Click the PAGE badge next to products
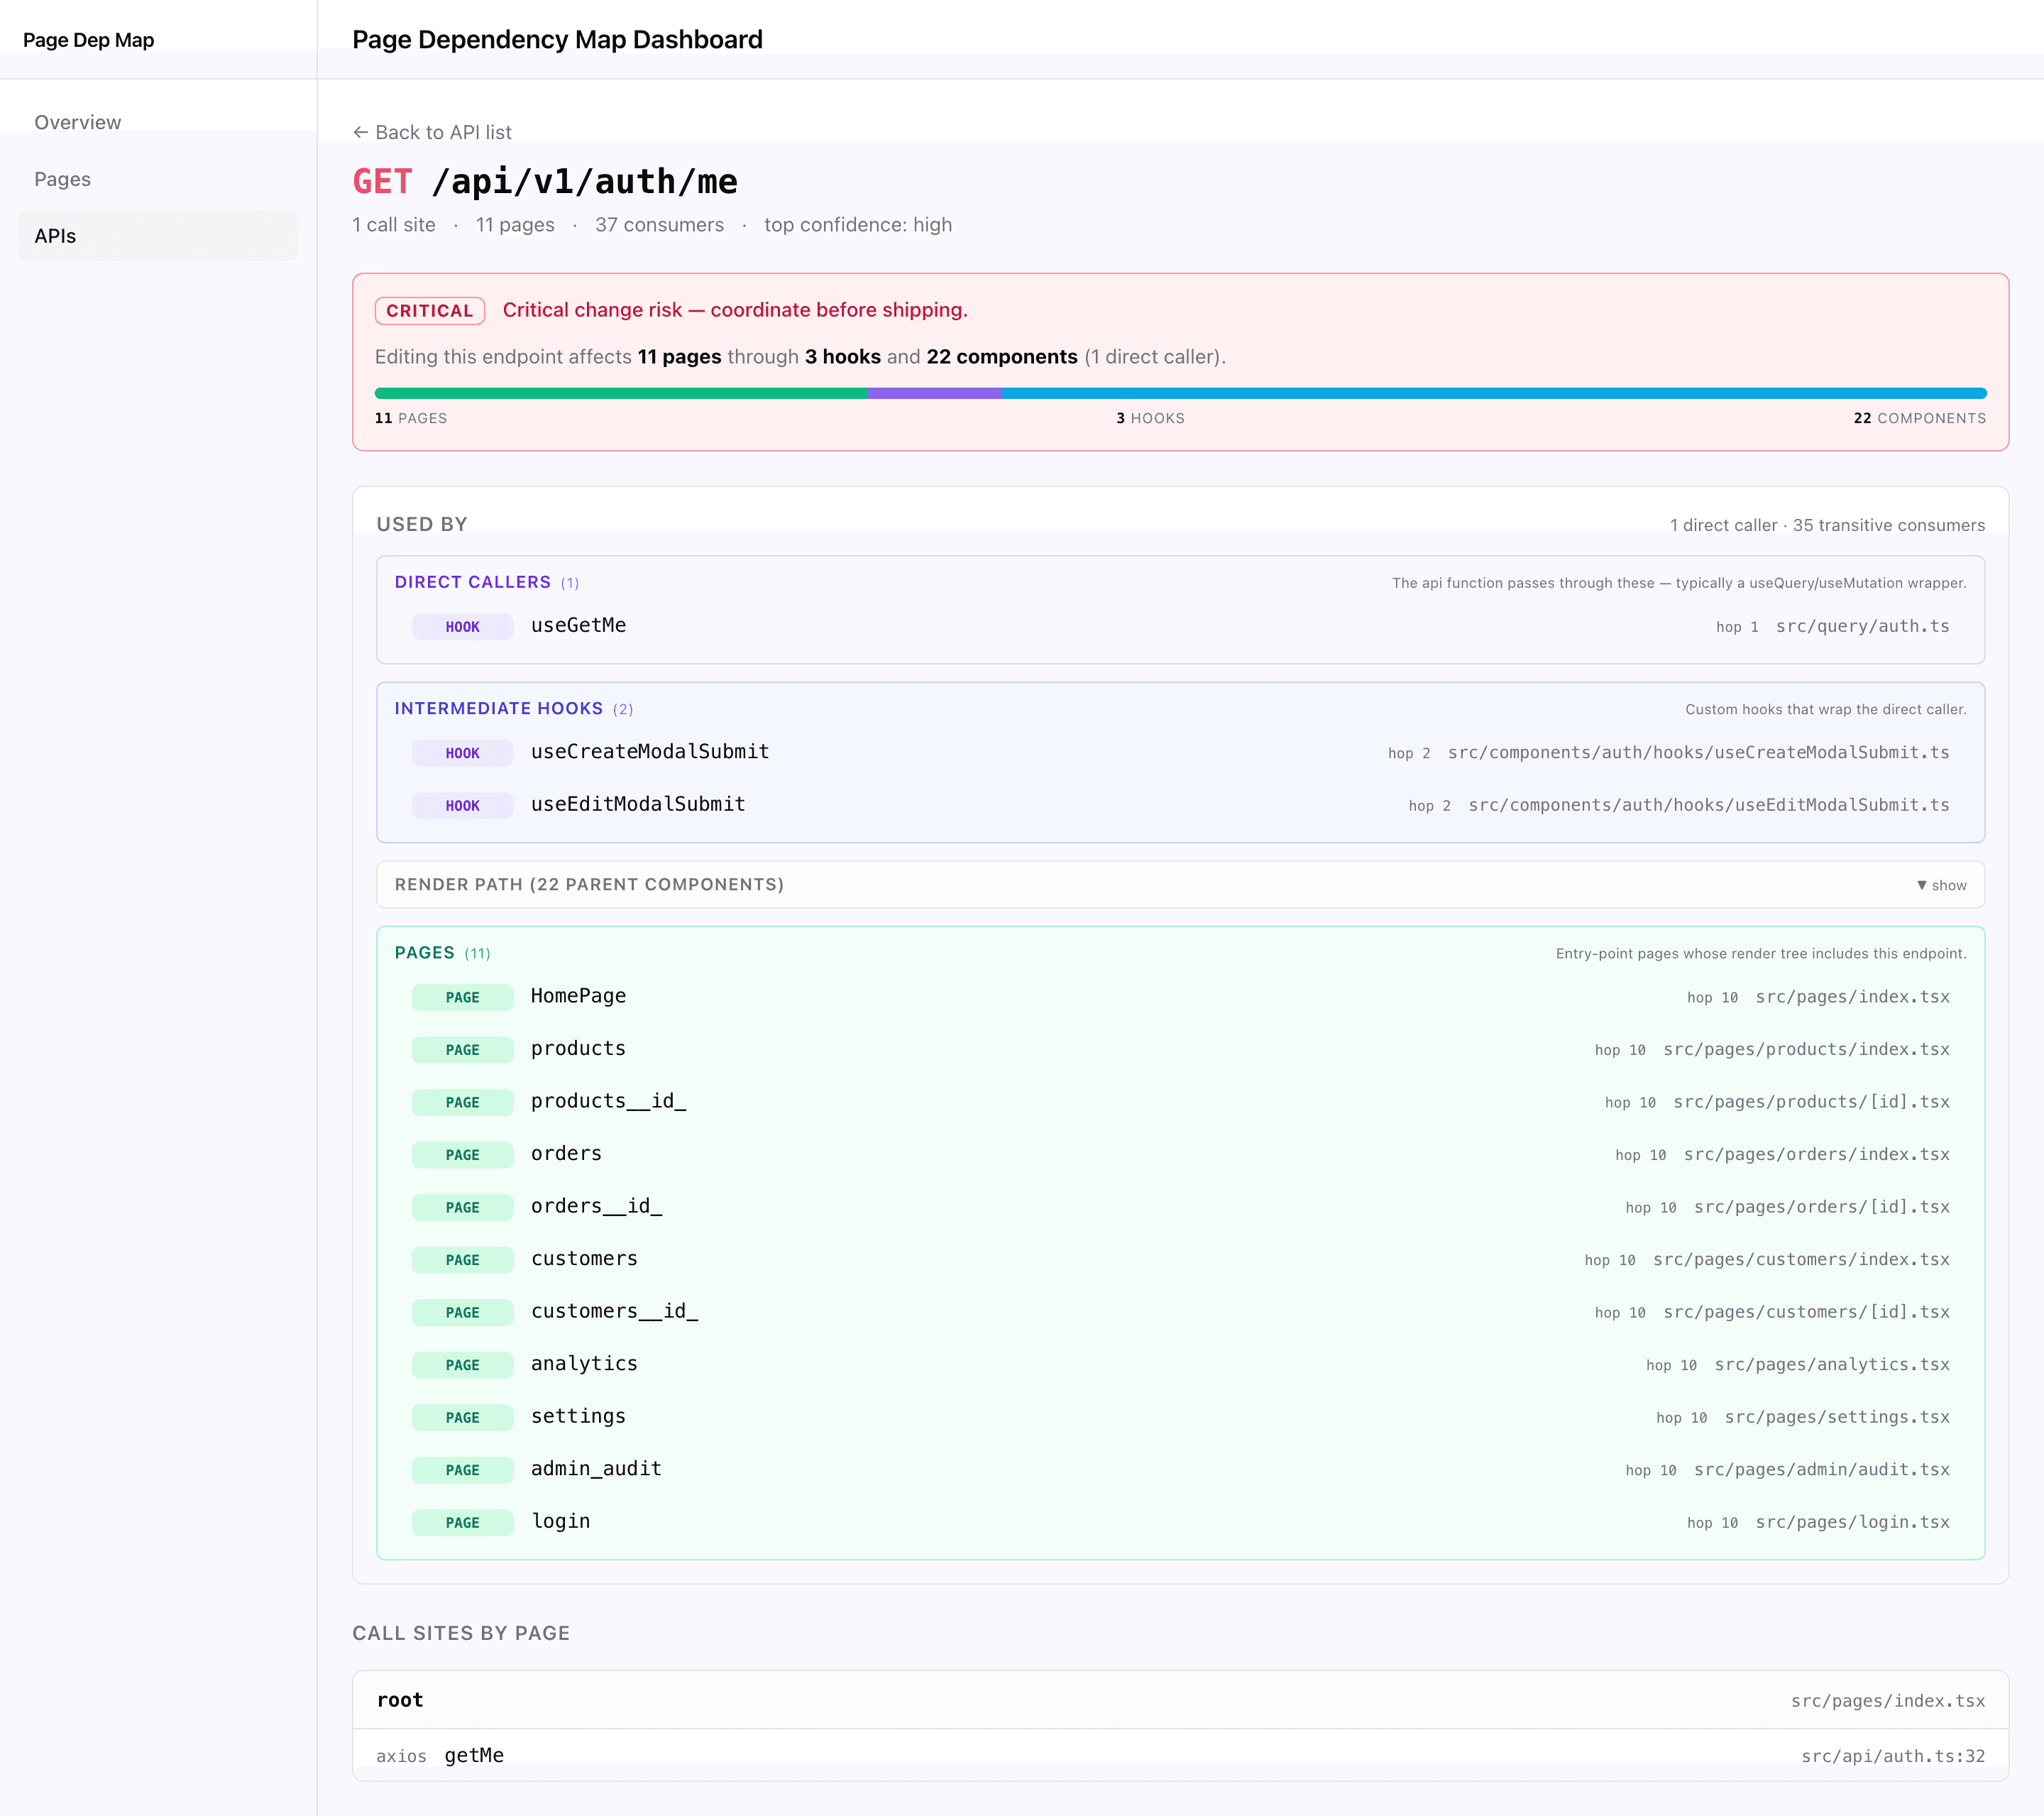The height and width of the screenshot is (1816, 2044). tap(462, 1049)
